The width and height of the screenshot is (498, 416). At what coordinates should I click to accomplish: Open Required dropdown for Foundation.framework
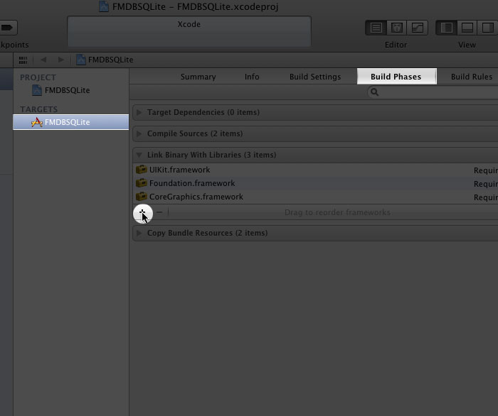pyautogui.click(x=486, y=184)
